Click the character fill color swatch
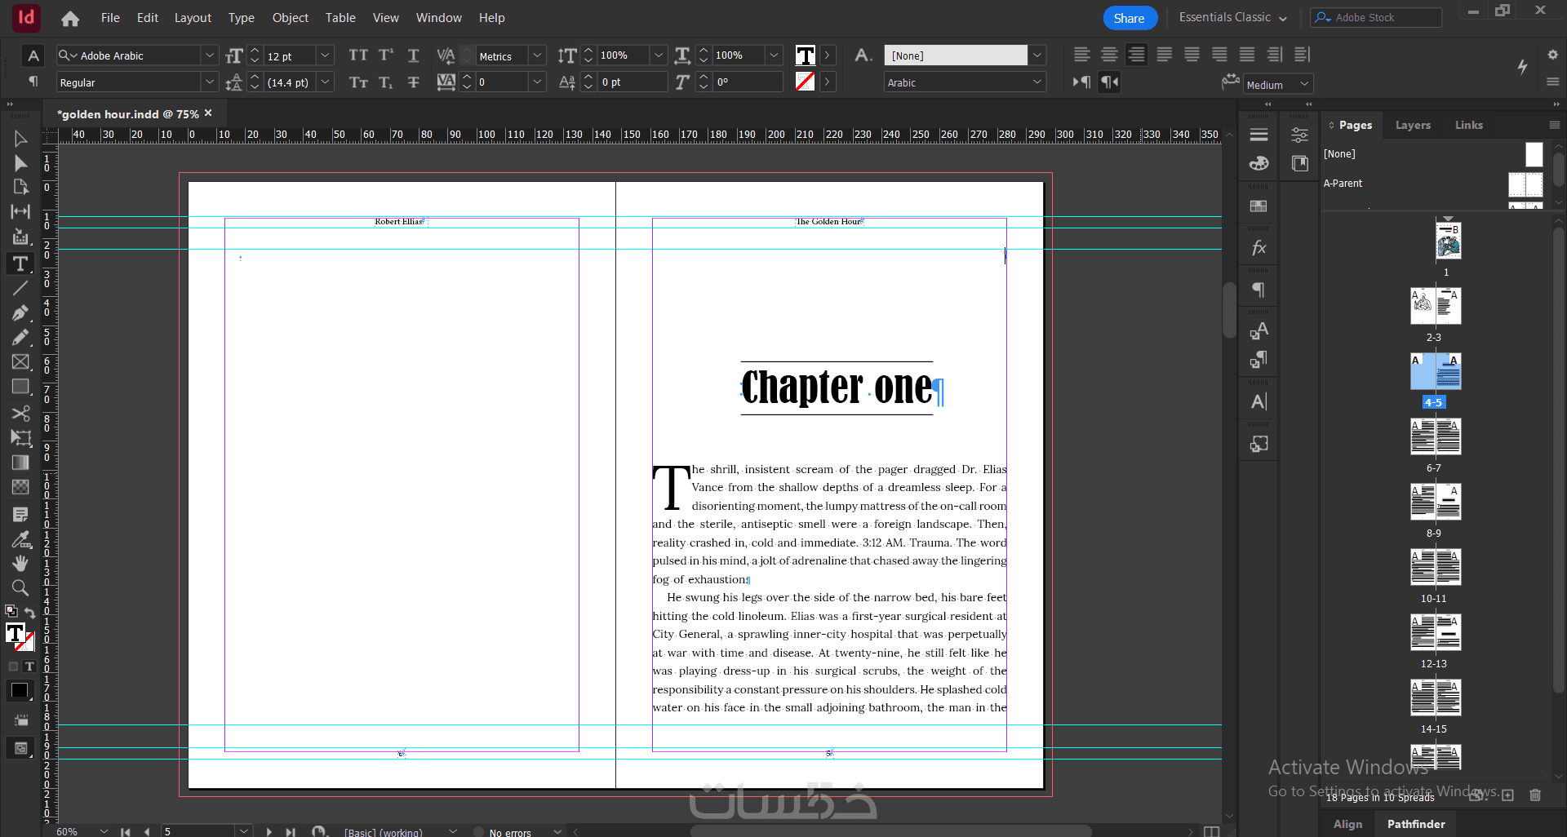 tap(805, 55)
